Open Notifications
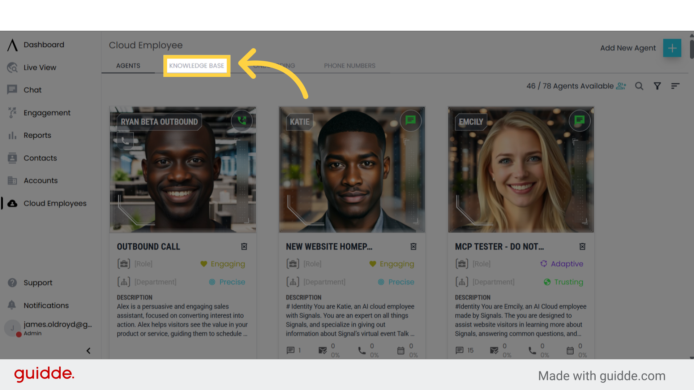This screenshot has height=390, width=694. pos(46,305)
